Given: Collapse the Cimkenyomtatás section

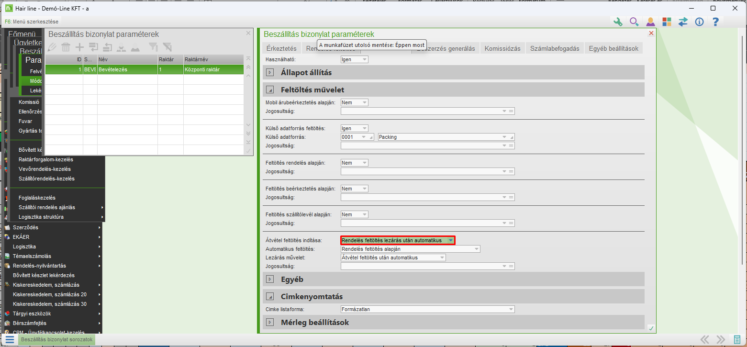Looking at the screenshot, I should tap(270, 296).
